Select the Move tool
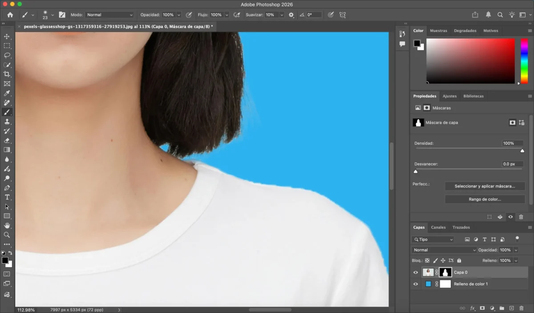This screenshot has height=313, width=534. (x=7, y=37)
